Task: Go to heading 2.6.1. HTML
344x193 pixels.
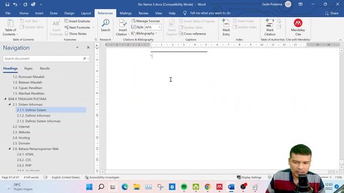Action: coord(25,154)
